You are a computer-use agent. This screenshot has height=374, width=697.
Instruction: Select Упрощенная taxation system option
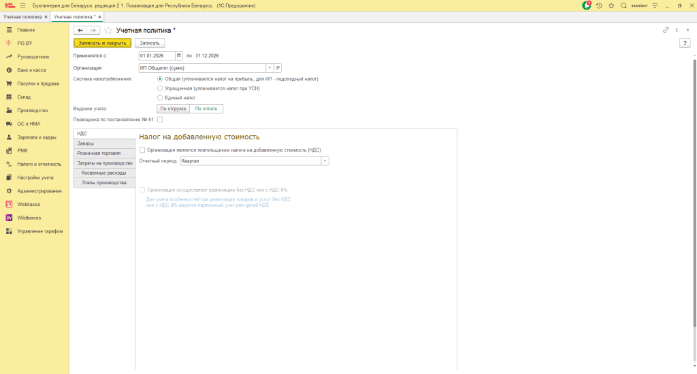click(x=160, y=88)
